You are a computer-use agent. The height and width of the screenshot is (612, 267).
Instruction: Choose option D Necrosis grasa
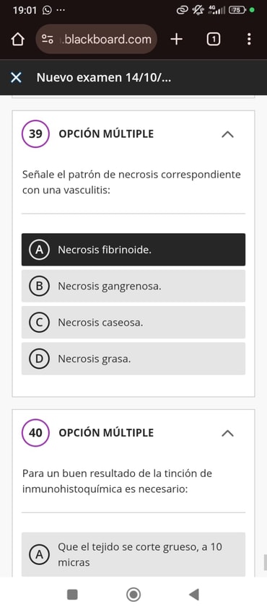[133, 359]
